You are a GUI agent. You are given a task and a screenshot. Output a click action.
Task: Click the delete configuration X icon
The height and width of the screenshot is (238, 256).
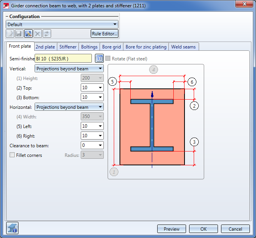(37, 34)
